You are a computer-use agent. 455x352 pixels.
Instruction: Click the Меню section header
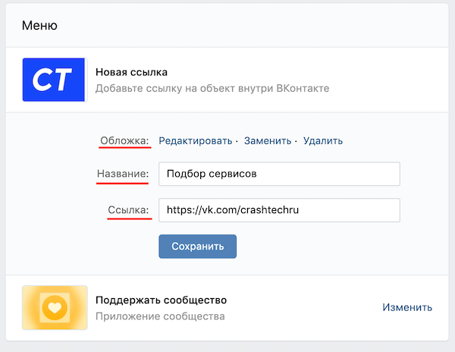pos(39,26)
